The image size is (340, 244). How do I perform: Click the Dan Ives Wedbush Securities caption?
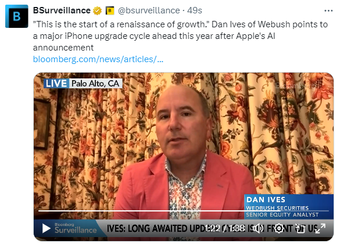coord(289,206)
